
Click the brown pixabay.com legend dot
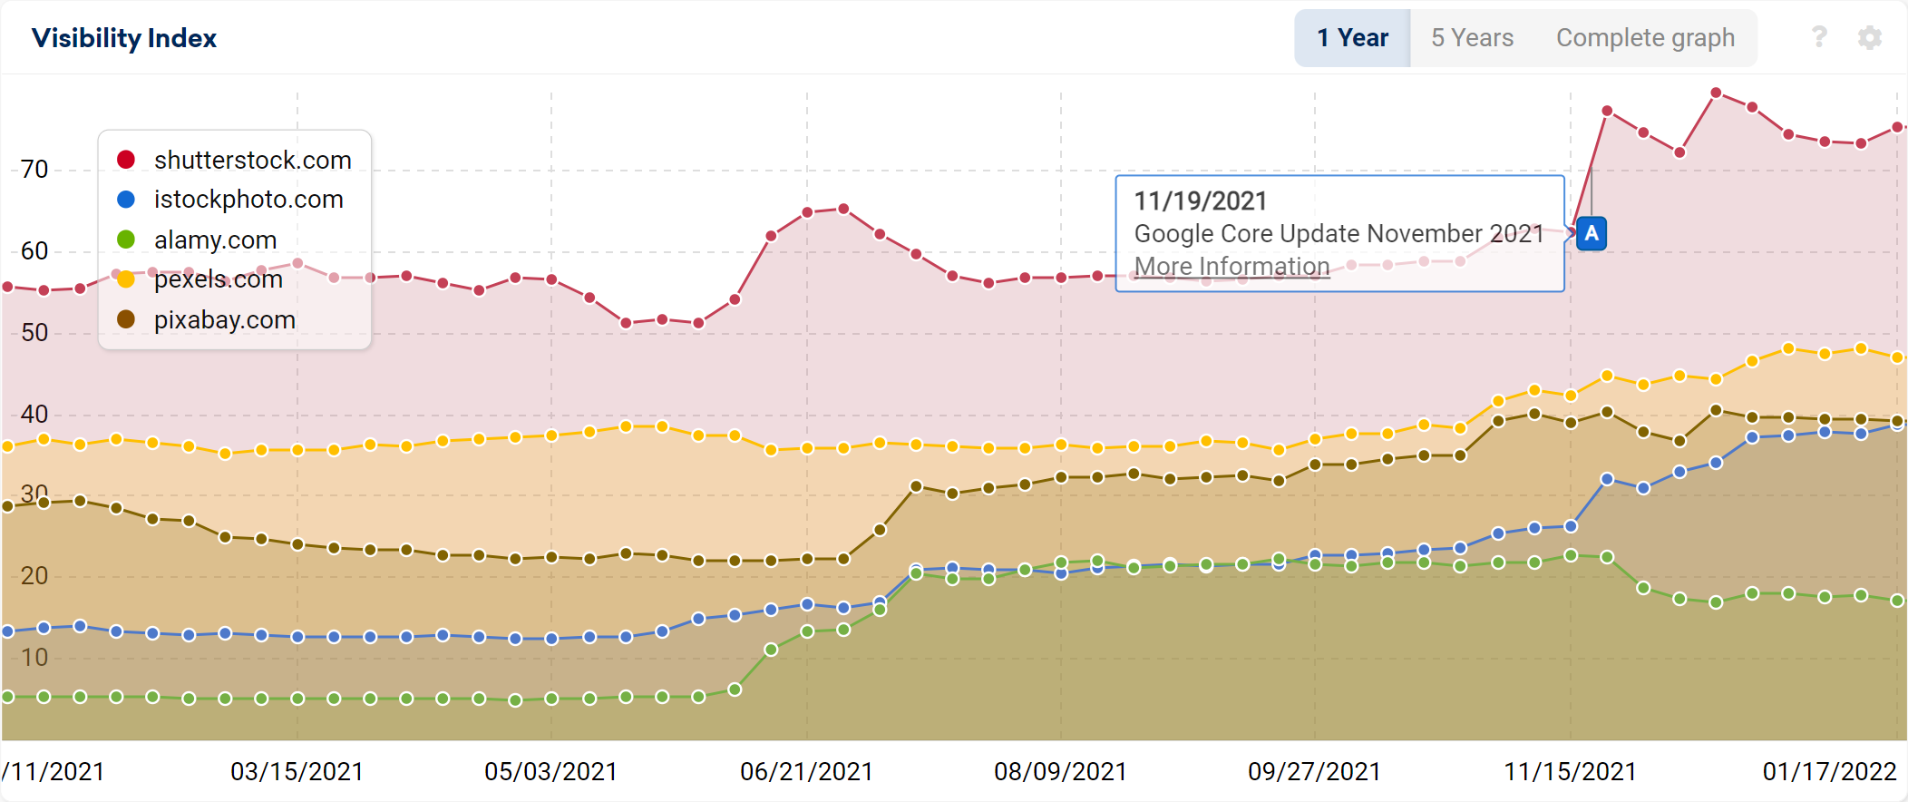pos(126,319)
